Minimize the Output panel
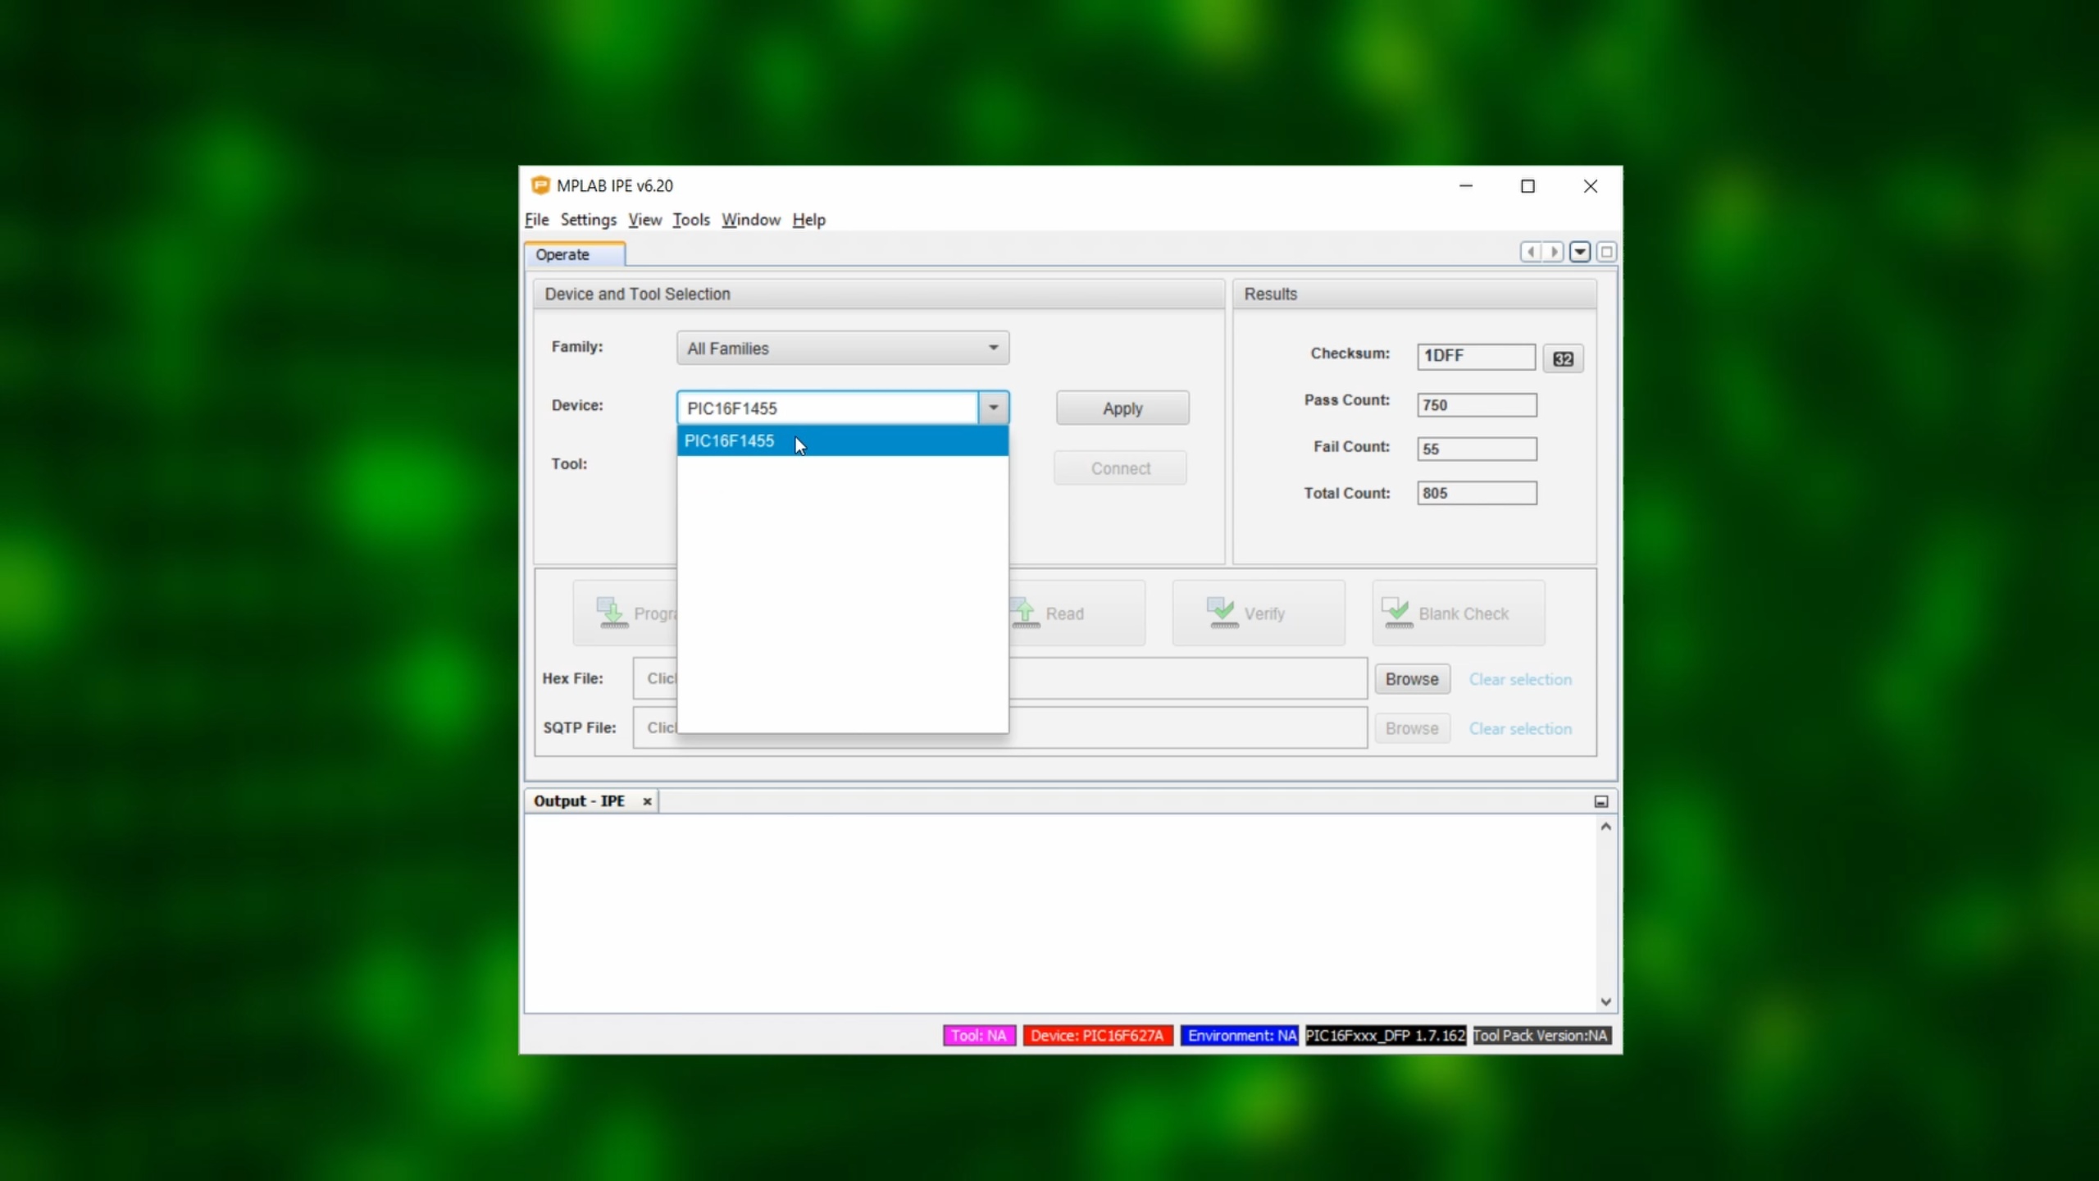The height and width of the screenshot is (1181, 2099). pos(1600,801)
